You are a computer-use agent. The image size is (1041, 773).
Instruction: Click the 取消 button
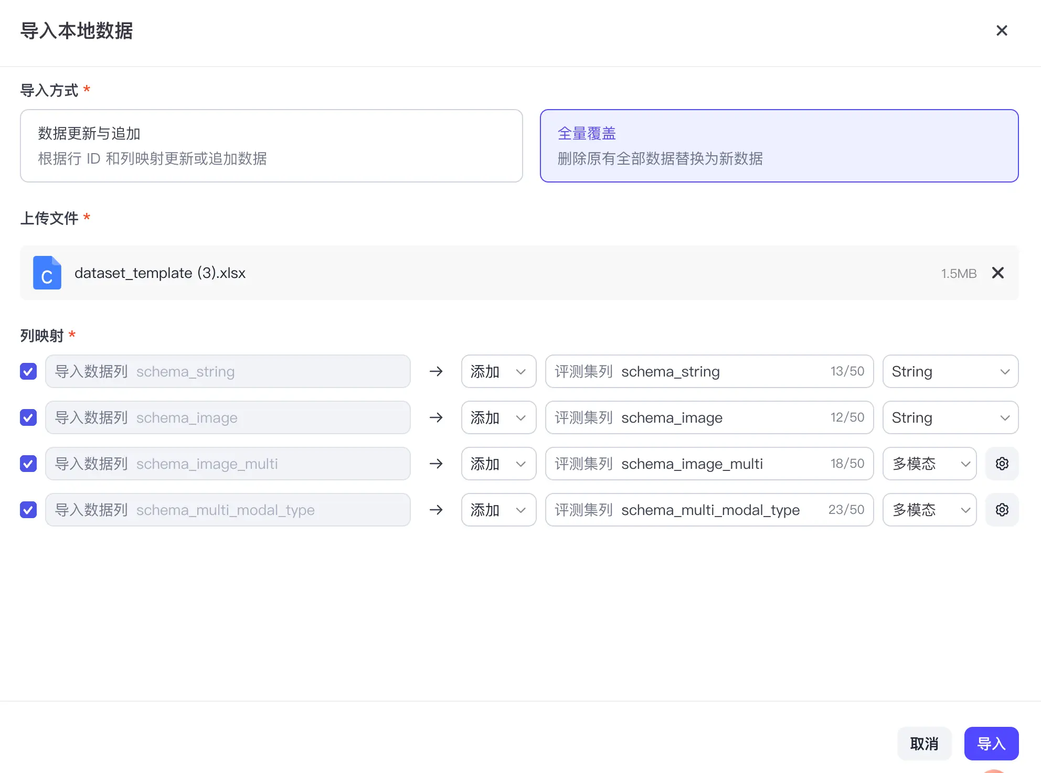tap(924, 744)
